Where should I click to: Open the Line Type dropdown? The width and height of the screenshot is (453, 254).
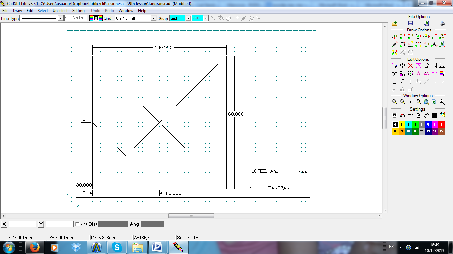click(41, 18)
